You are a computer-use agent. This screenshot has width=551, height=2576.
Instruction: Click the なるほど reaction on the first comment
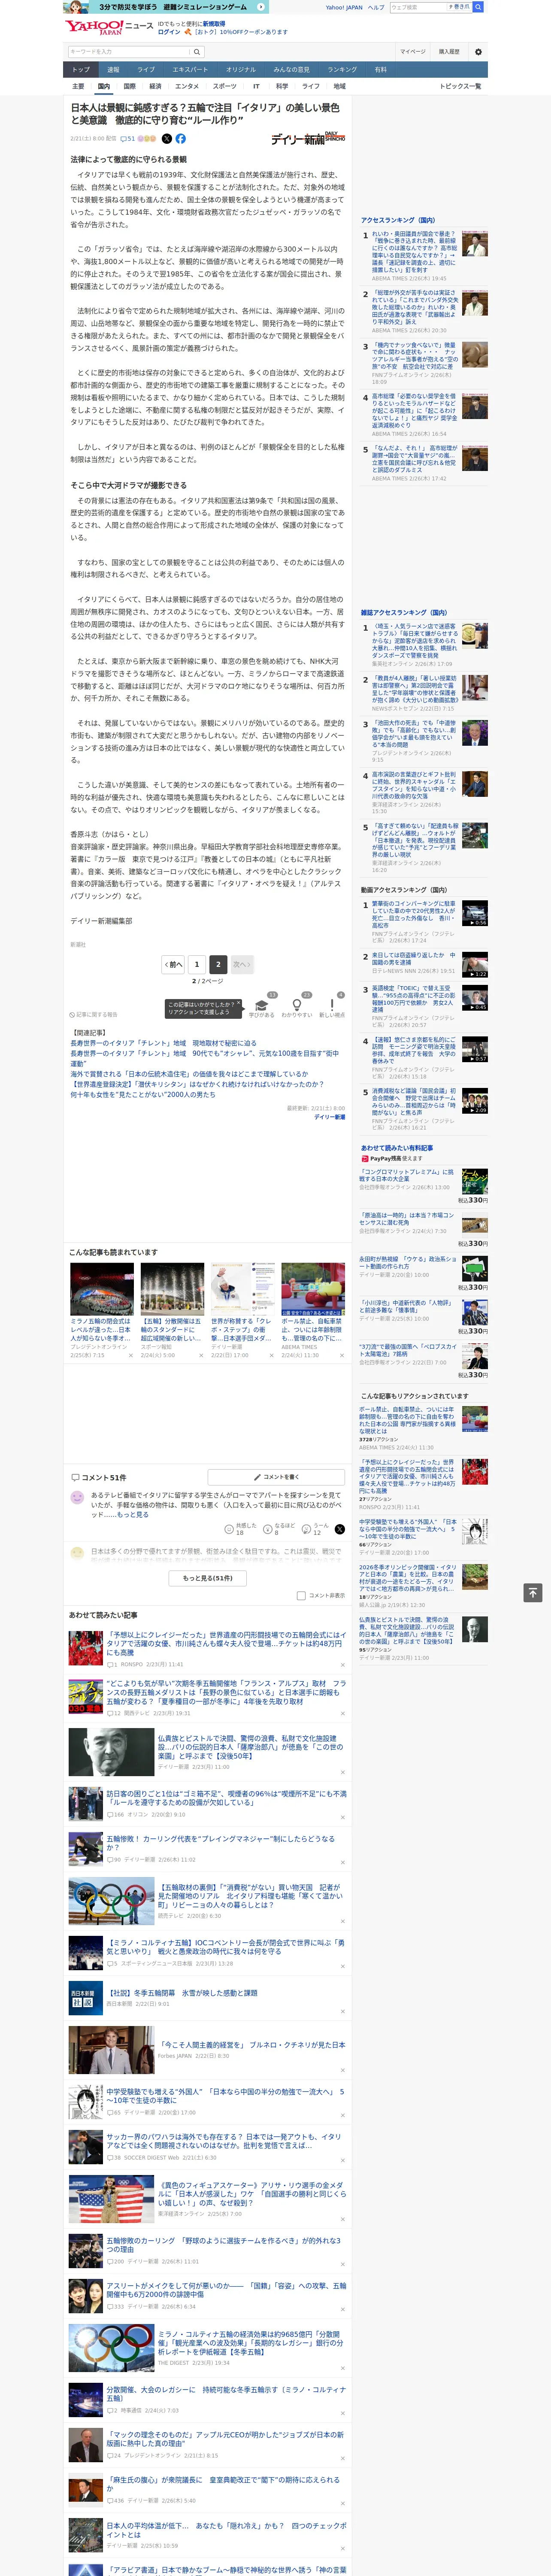279,1529
